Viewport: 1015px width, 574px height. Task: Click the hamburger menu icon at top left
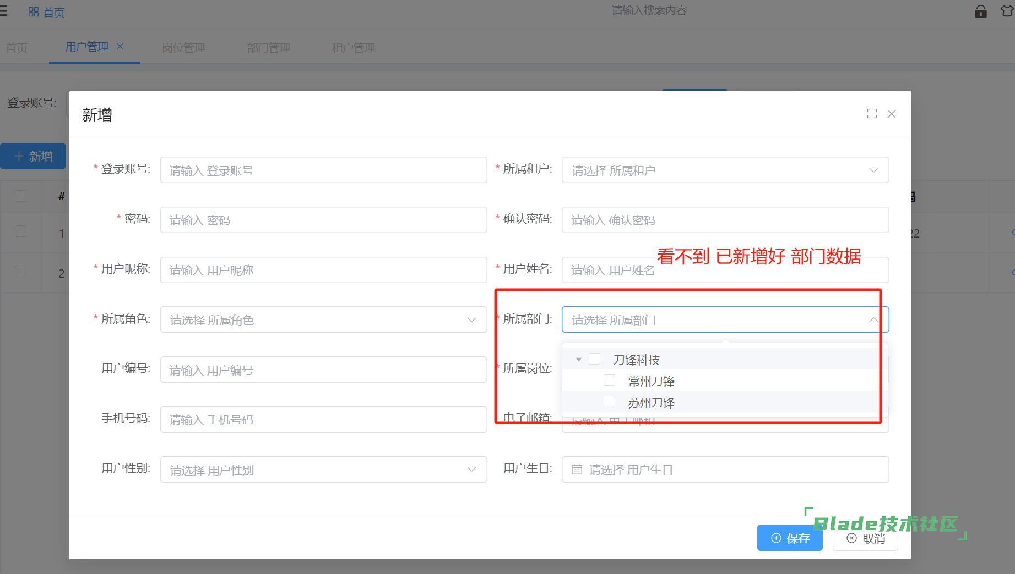(3, 11)
